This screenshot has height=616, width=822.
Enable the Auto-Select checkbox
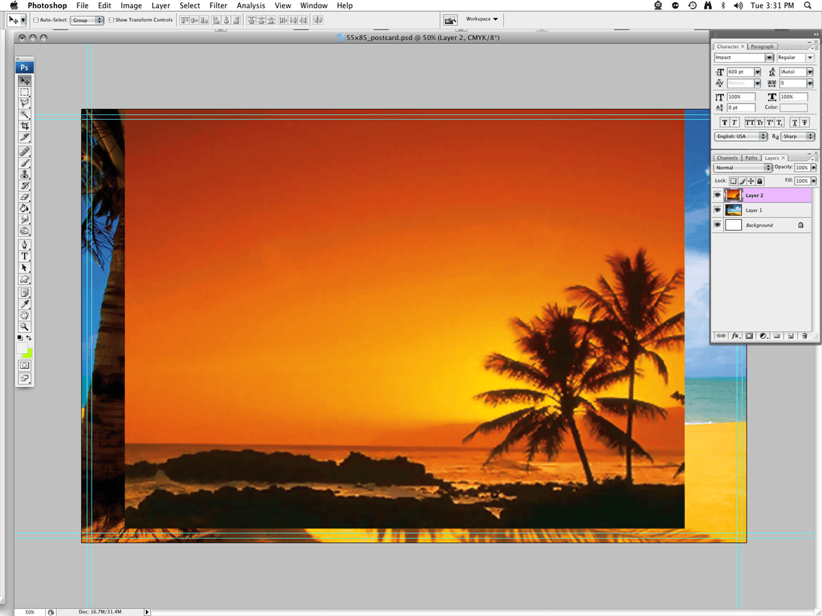[x=36, y=20]
